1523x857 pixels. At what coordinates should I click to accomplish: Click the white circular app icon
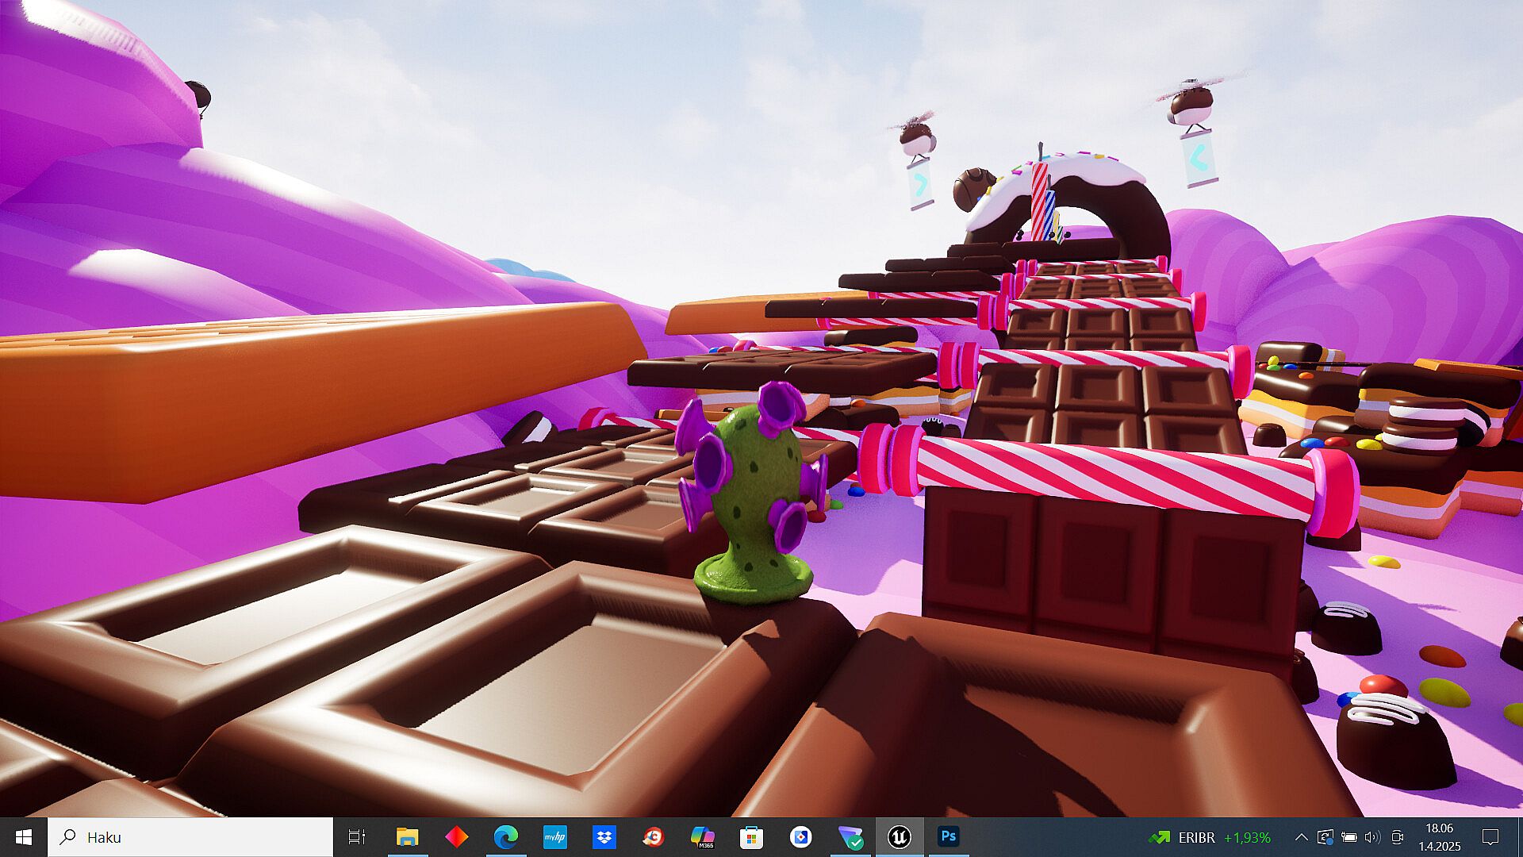(800, 837)
